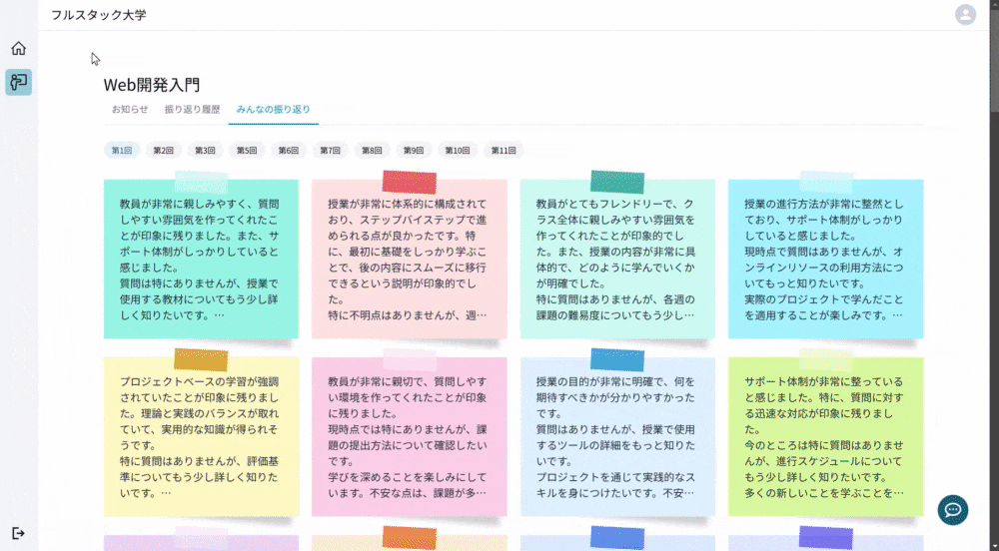999x551 pixels.
Task: Open note starting 教員が非常に親切で
Action: pyautogui.click(x=409, y=436)
